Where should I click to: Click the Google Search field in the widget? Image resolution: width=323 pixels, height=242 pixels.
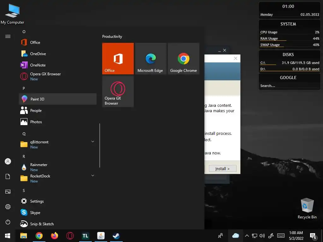coord(289,86)
